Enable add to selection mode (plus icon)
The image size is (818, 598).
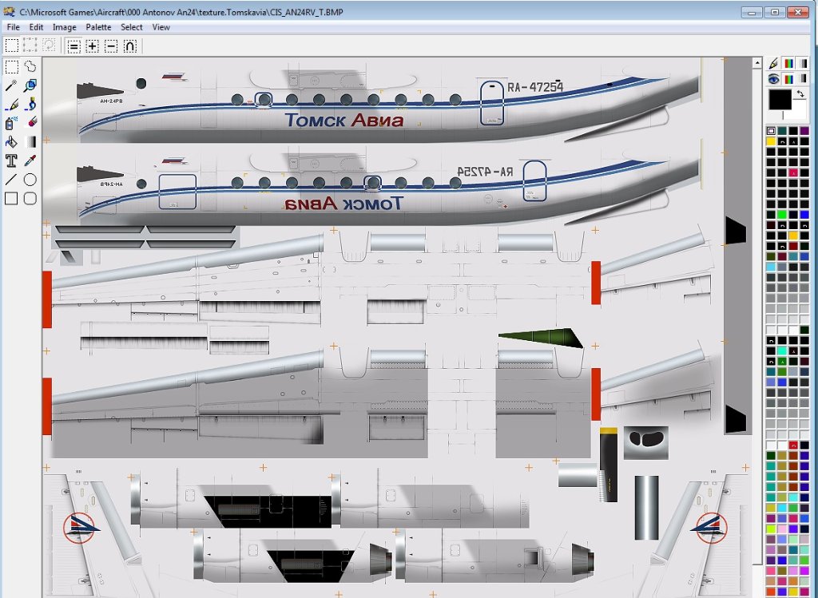[x=93, y=46]
